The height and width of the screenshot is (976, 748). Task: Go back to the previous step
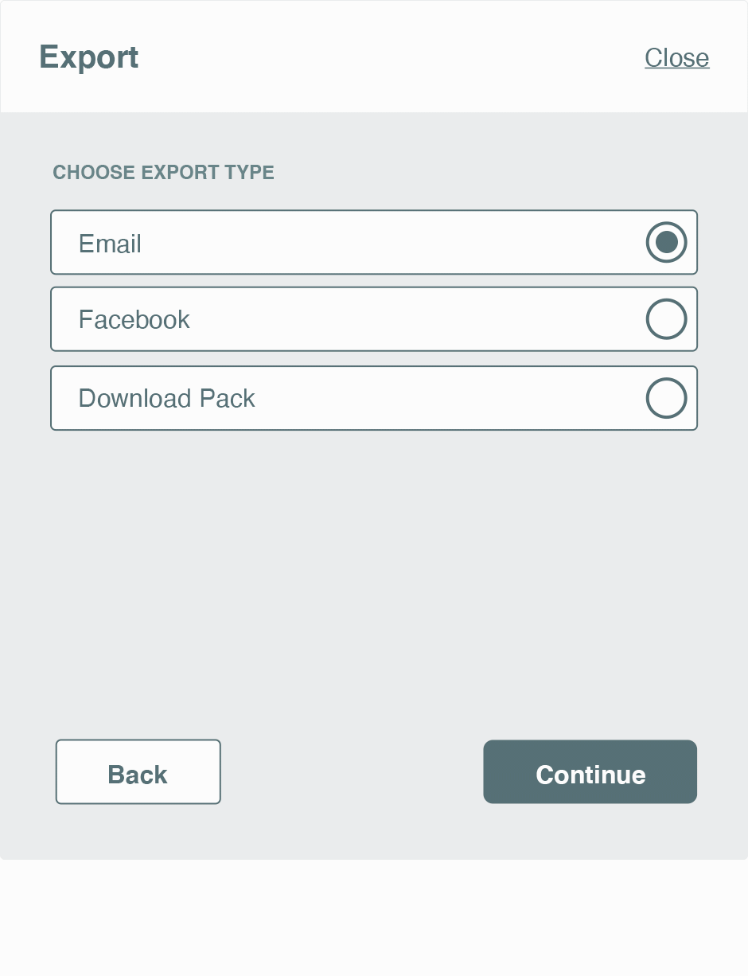coord(138,772)
